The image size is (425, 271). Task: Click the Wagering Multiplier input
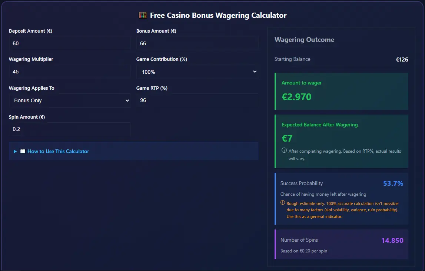(x=70, y=72)
